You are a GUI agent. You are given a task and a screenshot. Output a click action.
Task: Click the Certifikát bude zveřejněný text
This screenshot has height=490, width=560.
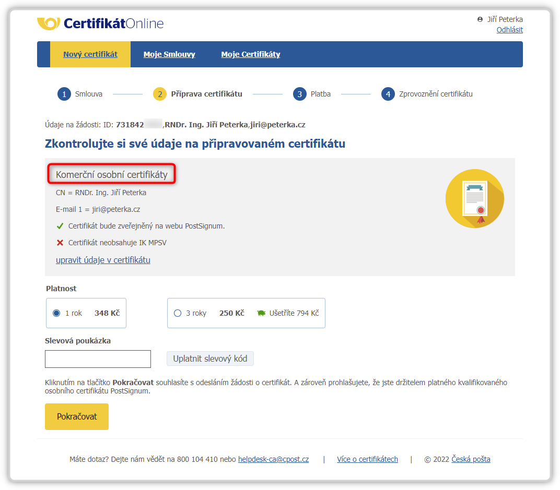[x=146, y=226]
